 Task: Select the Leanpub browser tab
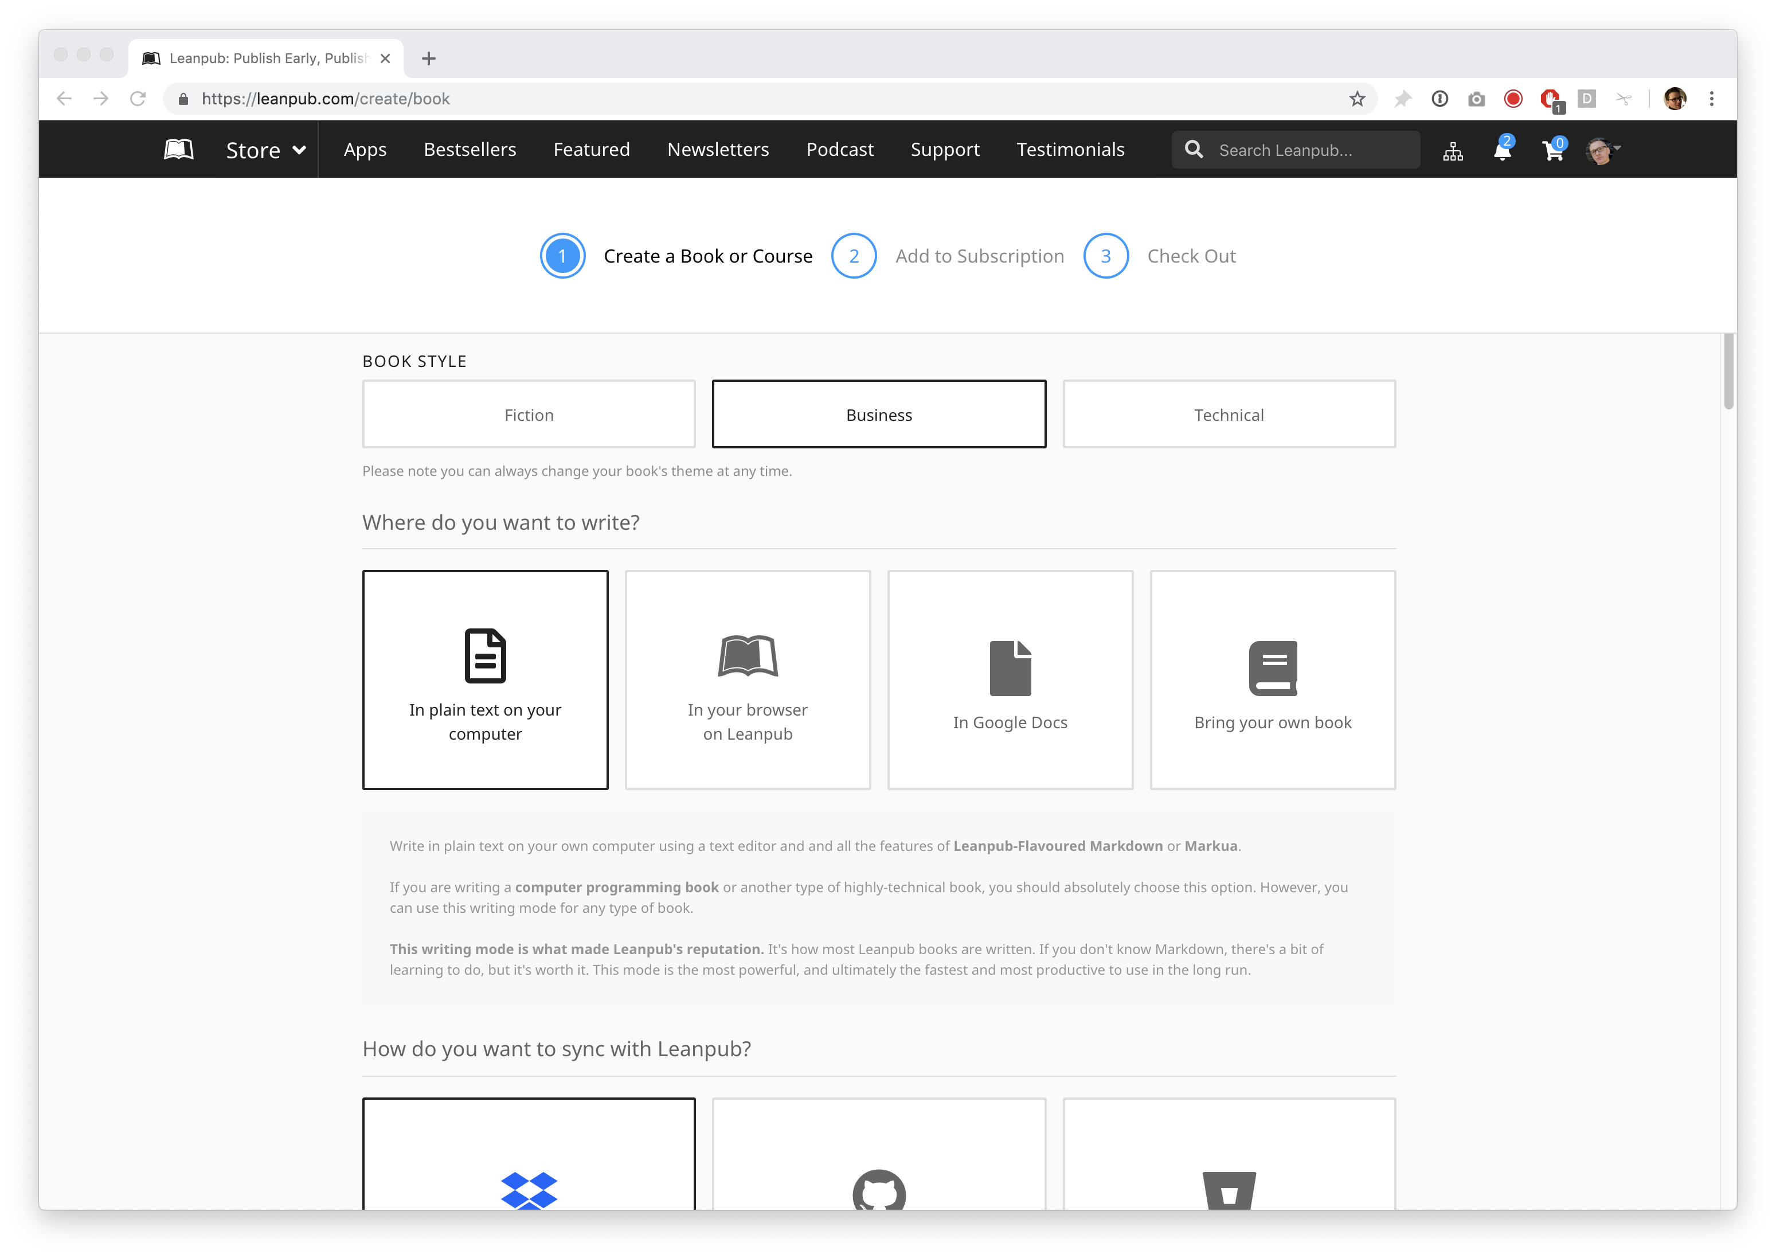tap(265, 59)
